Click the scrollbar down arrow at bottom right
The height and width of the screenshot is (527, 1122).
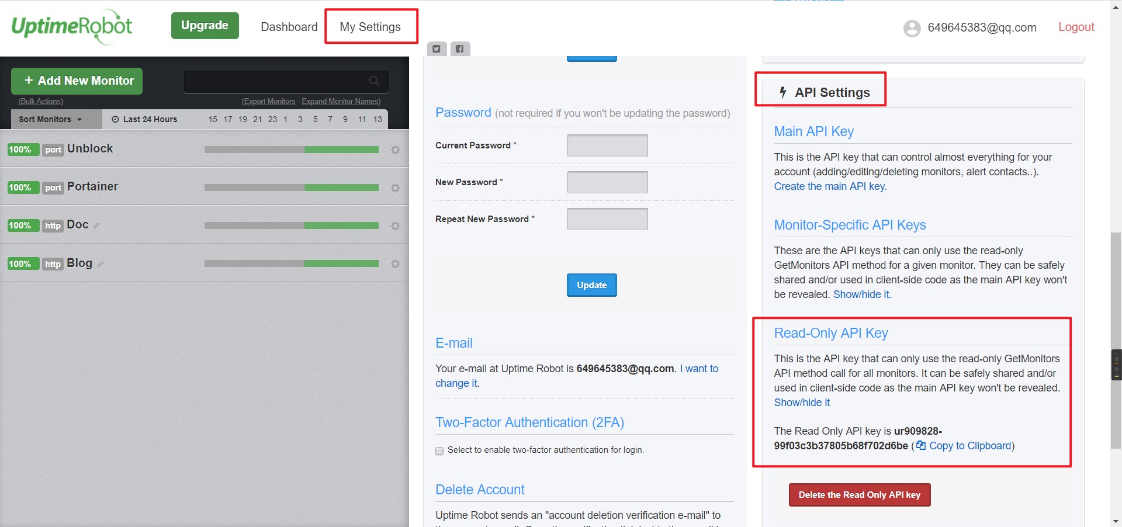(x=1116, y=521)
